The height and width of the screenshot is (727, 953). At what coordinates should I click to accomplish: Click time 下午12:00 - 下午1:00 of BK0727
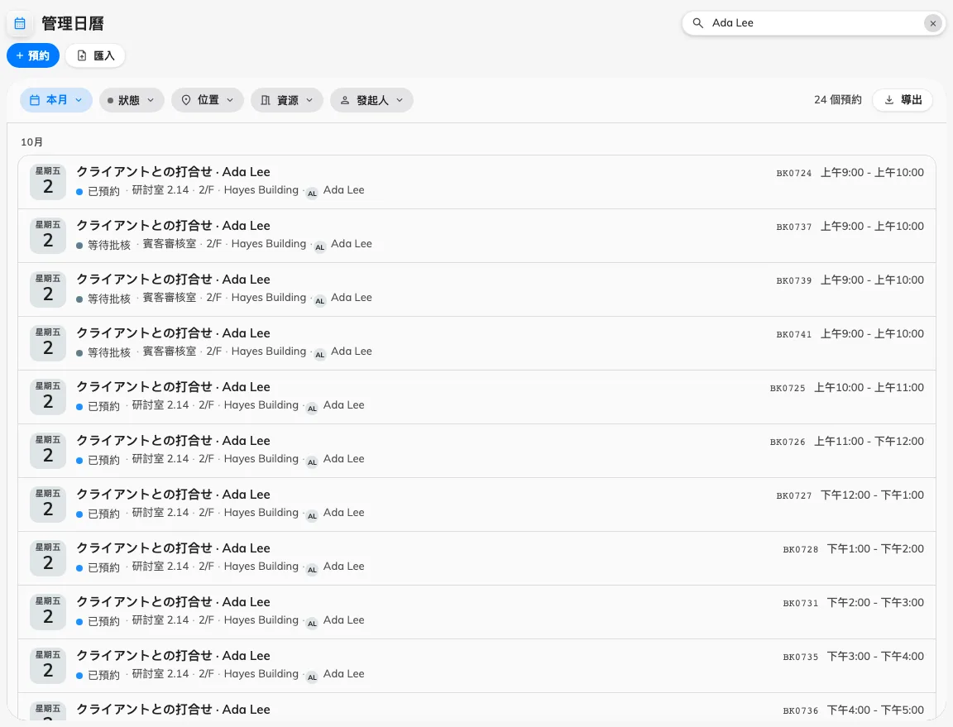point(872,495)
